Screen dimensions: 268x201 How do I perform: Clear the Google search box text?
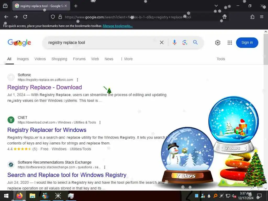tap(161, 42)
